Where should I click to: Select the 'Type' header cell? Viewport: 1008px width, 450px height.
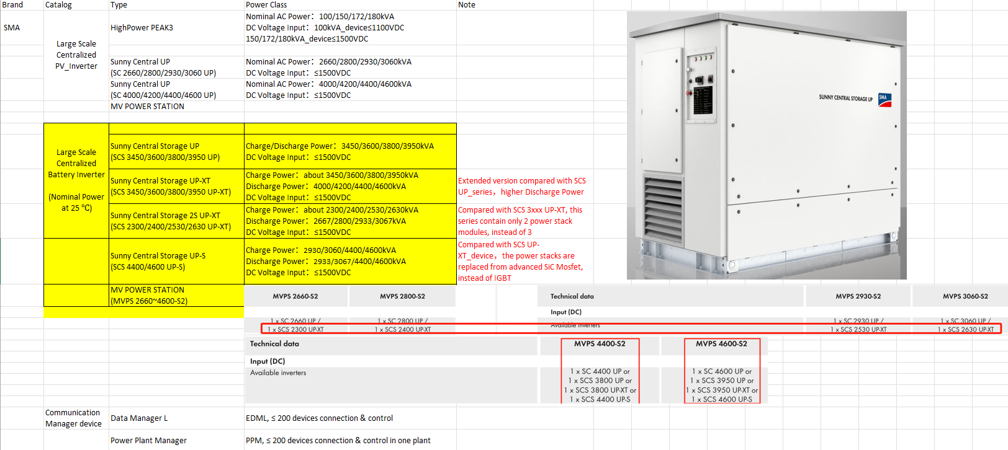pyautogui.click(x=119, y=5)
